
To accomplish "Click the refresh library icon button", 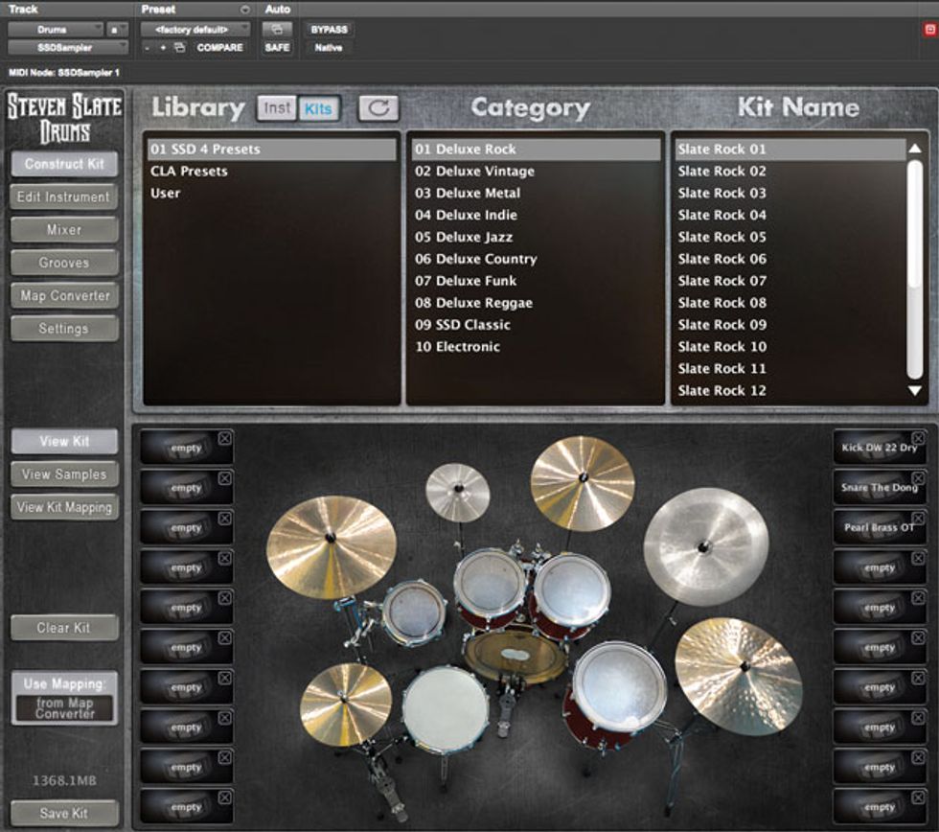I will coord(378,108).
